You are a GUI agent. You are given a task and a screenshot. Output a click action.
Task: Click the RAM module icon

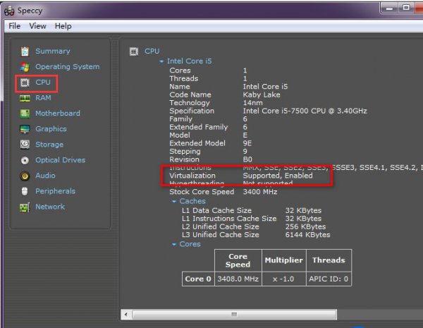pos(25,98)
